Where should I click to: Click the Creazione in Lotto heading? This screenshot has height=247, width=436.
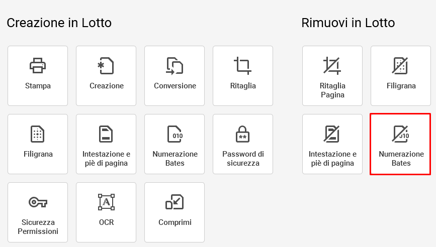[x=59, y=23]
